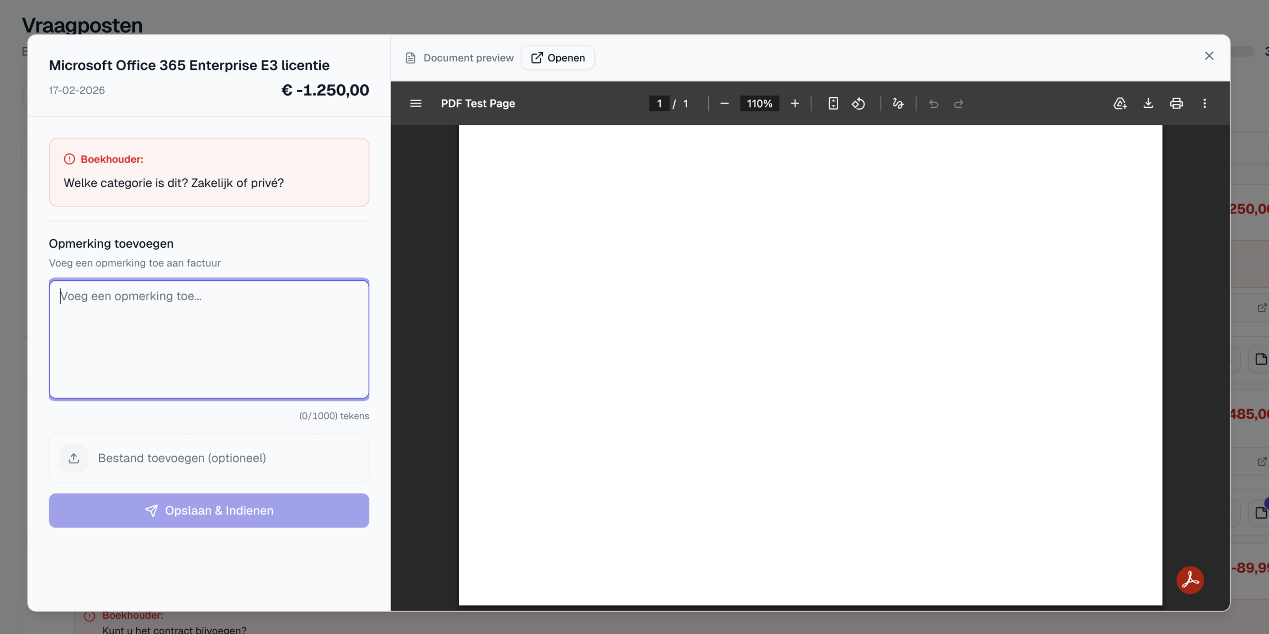Viewport: 1269px width, 634px height.
Task: Click the redo arrow in PDF toolbar
Action: click(959, 104)
